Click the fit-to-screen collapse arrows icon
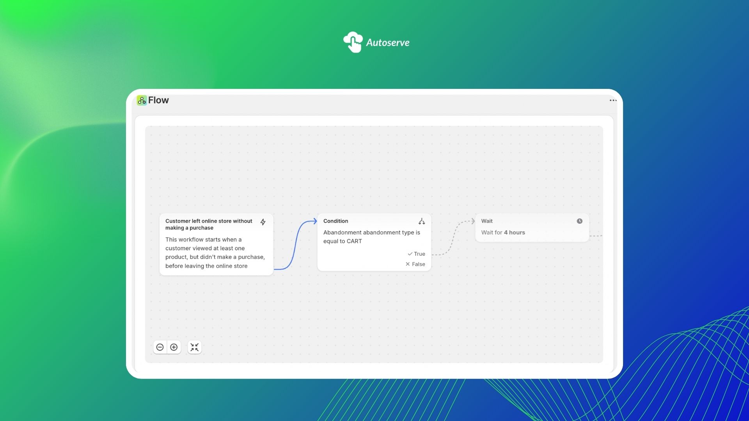Image resolution: width=749 pixels, height=421 pixels. click(195, 347)
